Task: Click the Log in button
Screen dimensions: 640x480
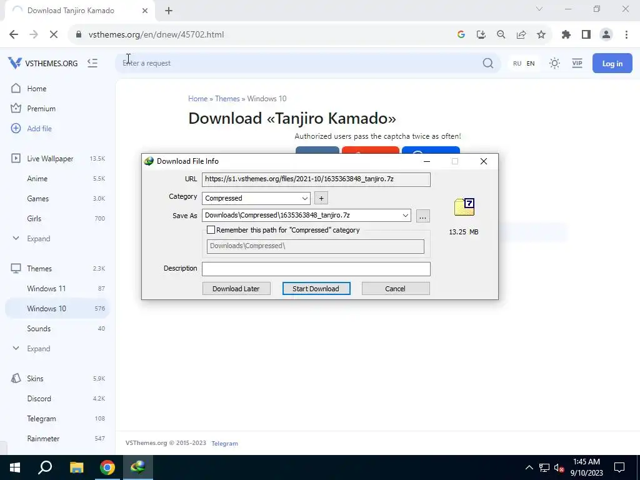Action: click(x=612, y=63)
